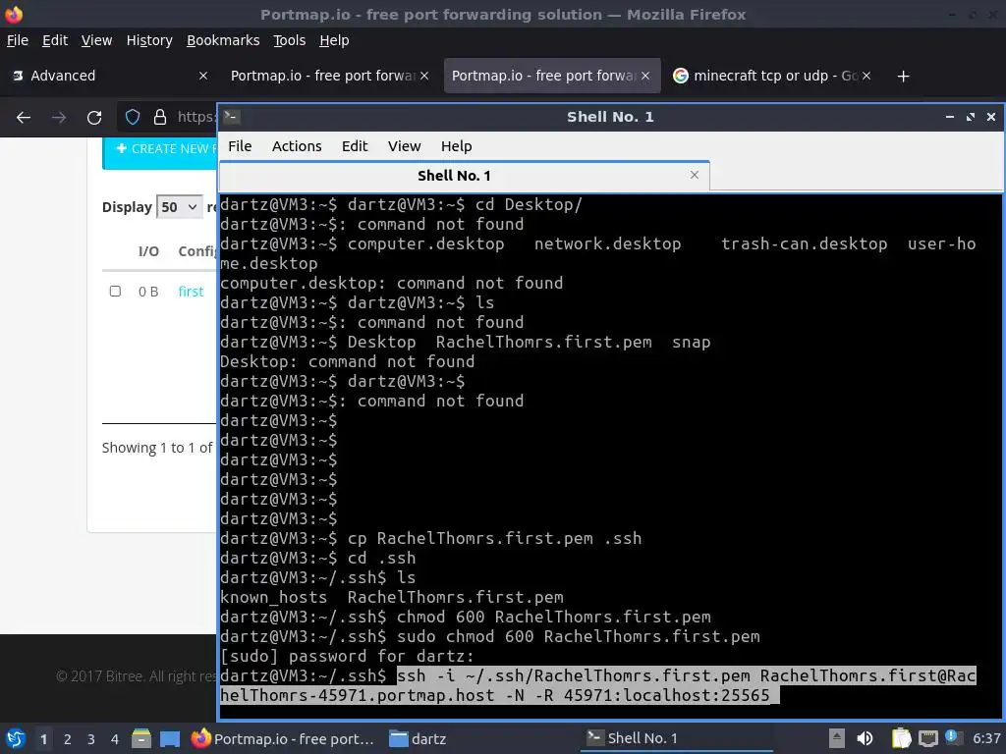1006x754 pixels.
Task: Open the terminal View menu
Action: click(x=404, y=146)
